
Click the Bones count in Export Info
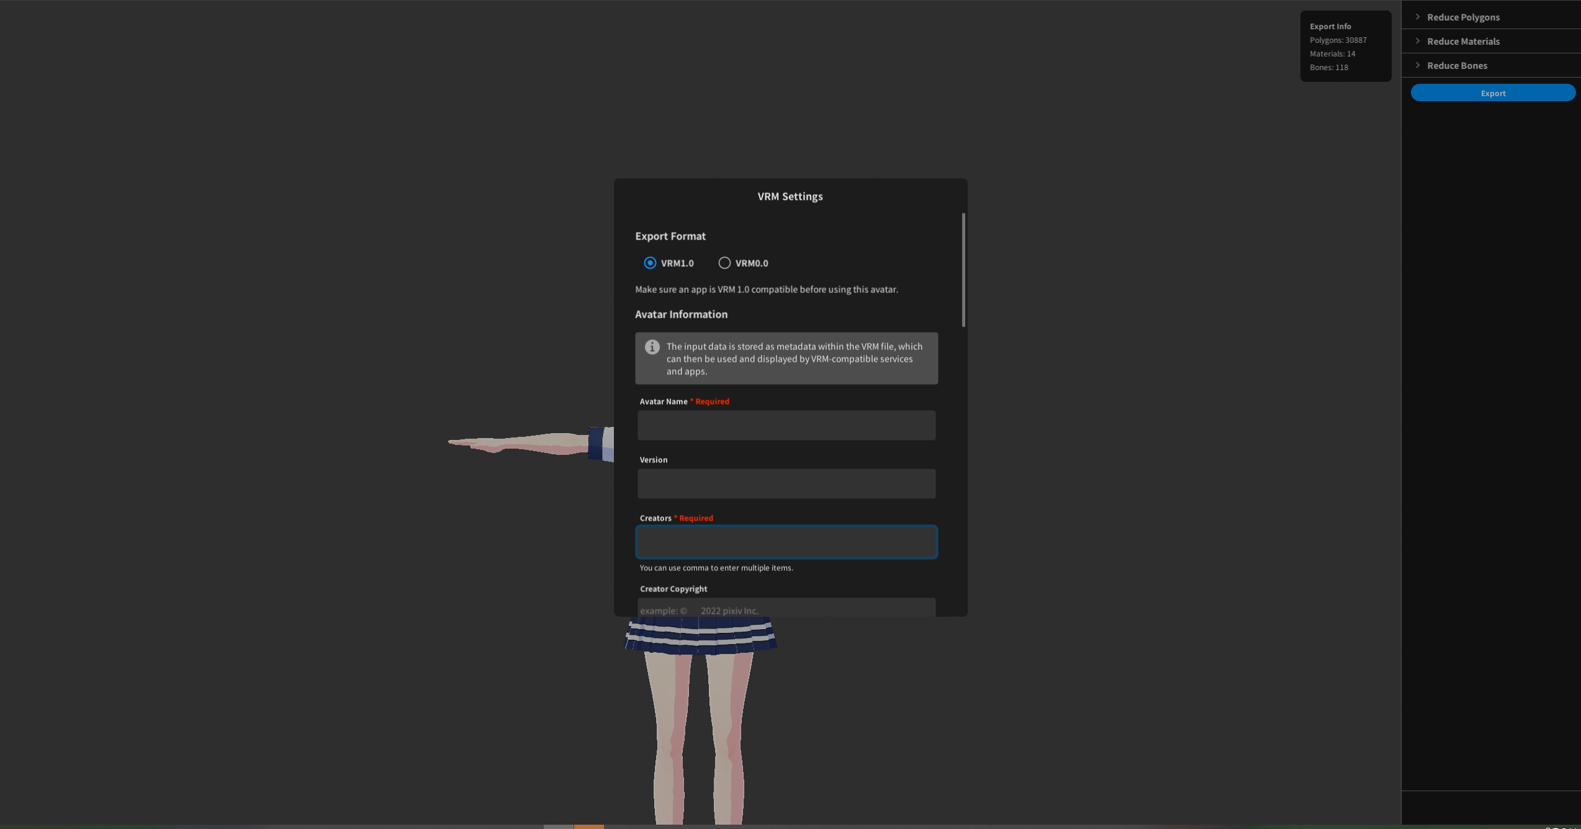click(1328, 67)
